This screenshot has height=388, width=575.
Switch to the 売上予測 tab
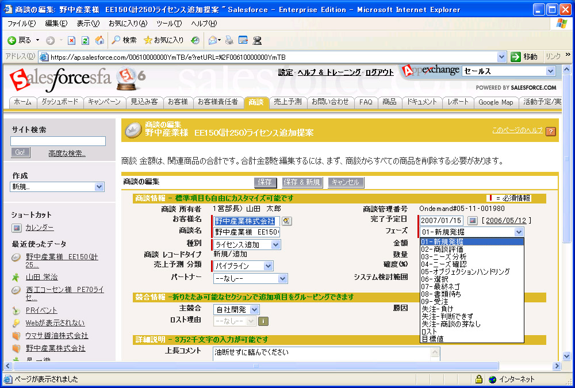287,102
